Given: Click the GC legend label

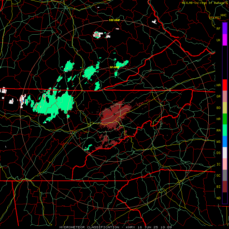Looking at the screenshot, I should [x=219, y=176].
